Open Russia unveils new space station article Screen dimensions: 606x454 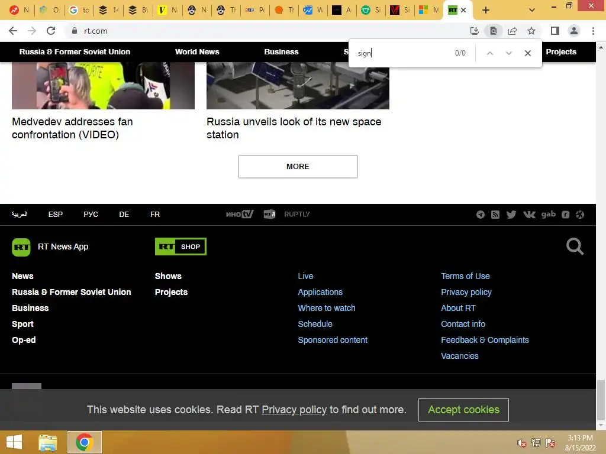coord(294,128)
